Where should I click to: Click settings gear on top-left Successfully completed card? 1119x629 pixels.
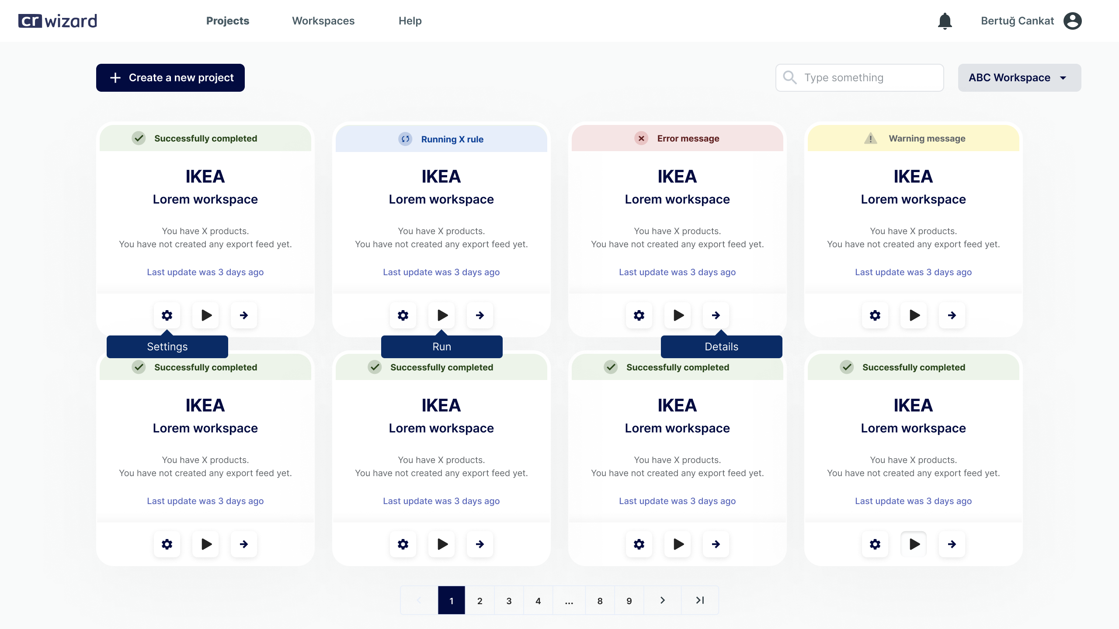(167, 315)
